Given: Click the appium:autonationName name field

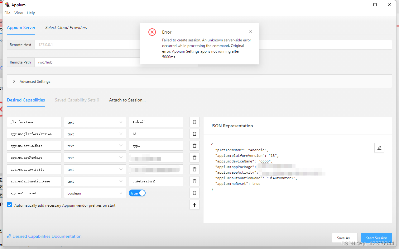Looking at the screenshot, I should (34, 181).
